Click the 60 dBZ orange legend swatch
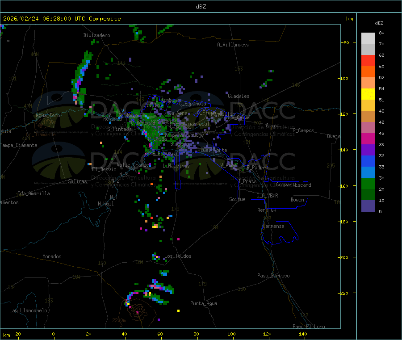The image size is (402, 340). tap(368, 72)
